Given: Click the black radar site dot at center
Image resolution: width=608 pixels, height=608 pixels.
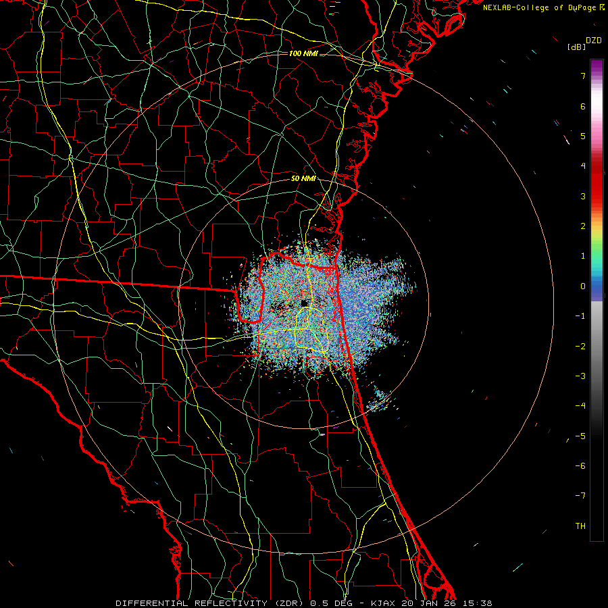Looking at the screenshot, I should point(305,303).
